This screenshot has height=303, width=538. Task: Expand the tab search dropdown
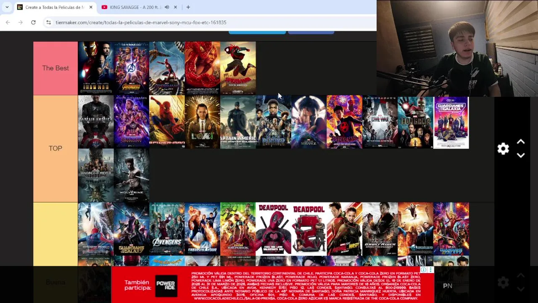7,7
